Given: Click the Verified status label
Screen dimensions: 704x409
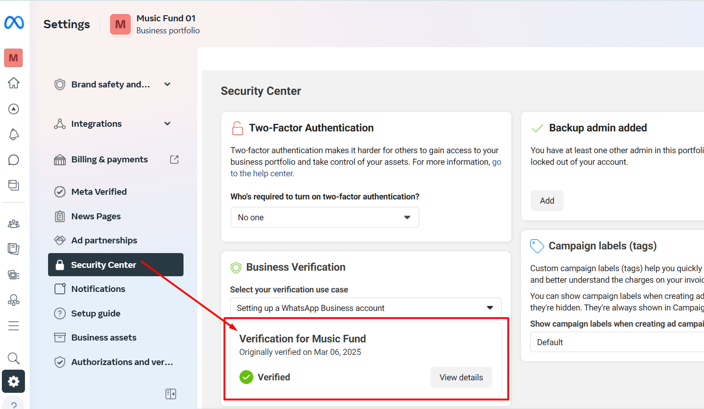Looking at the screenshot, I should (274, 377).
